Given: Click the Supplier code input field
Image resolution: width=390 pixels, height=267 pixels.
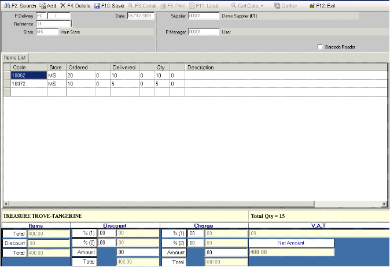Looking at the screenshot, I should coord(199,16).
